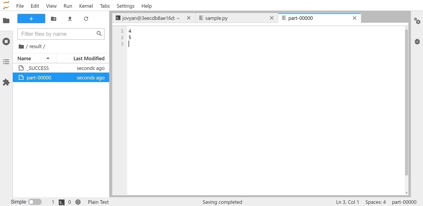Image resolution: width=423 pixels, height=206 pixels.
Task: Close the jovyan terminal tab
Action: 189,18
